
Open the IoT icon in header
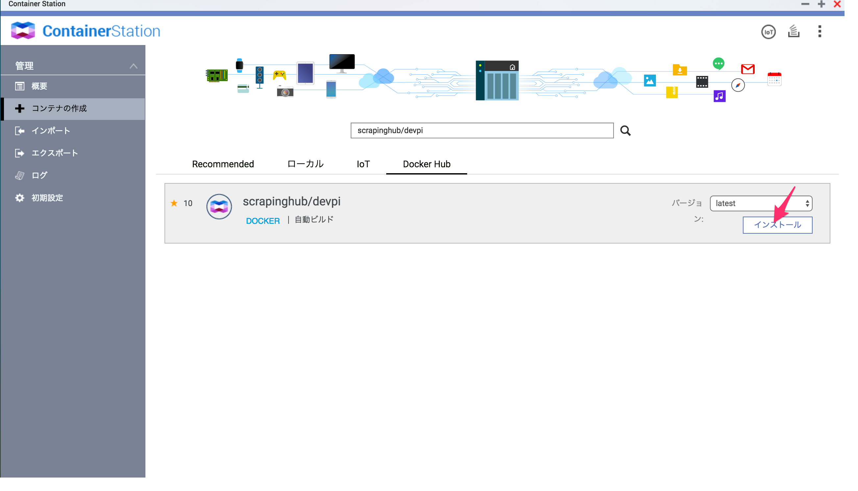[x=768, y=32]
